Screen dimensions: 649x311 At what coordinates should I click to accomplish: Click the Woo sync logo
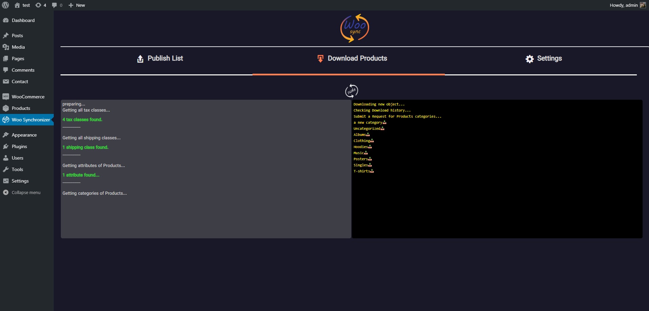tap(355, 28)
